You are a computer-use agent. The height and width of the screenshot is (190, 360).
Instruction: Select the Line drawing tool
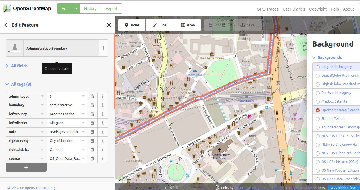(160, 25)
